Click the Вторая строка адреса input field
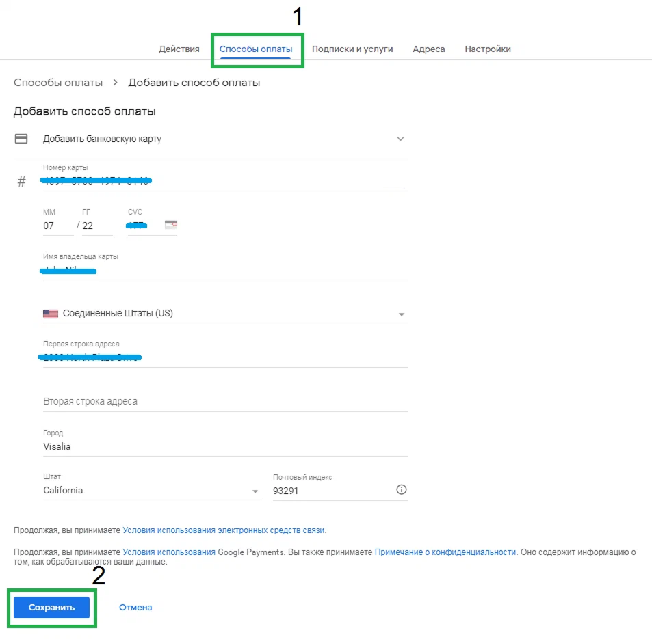 pyautogui.click(x=205, y=402)
